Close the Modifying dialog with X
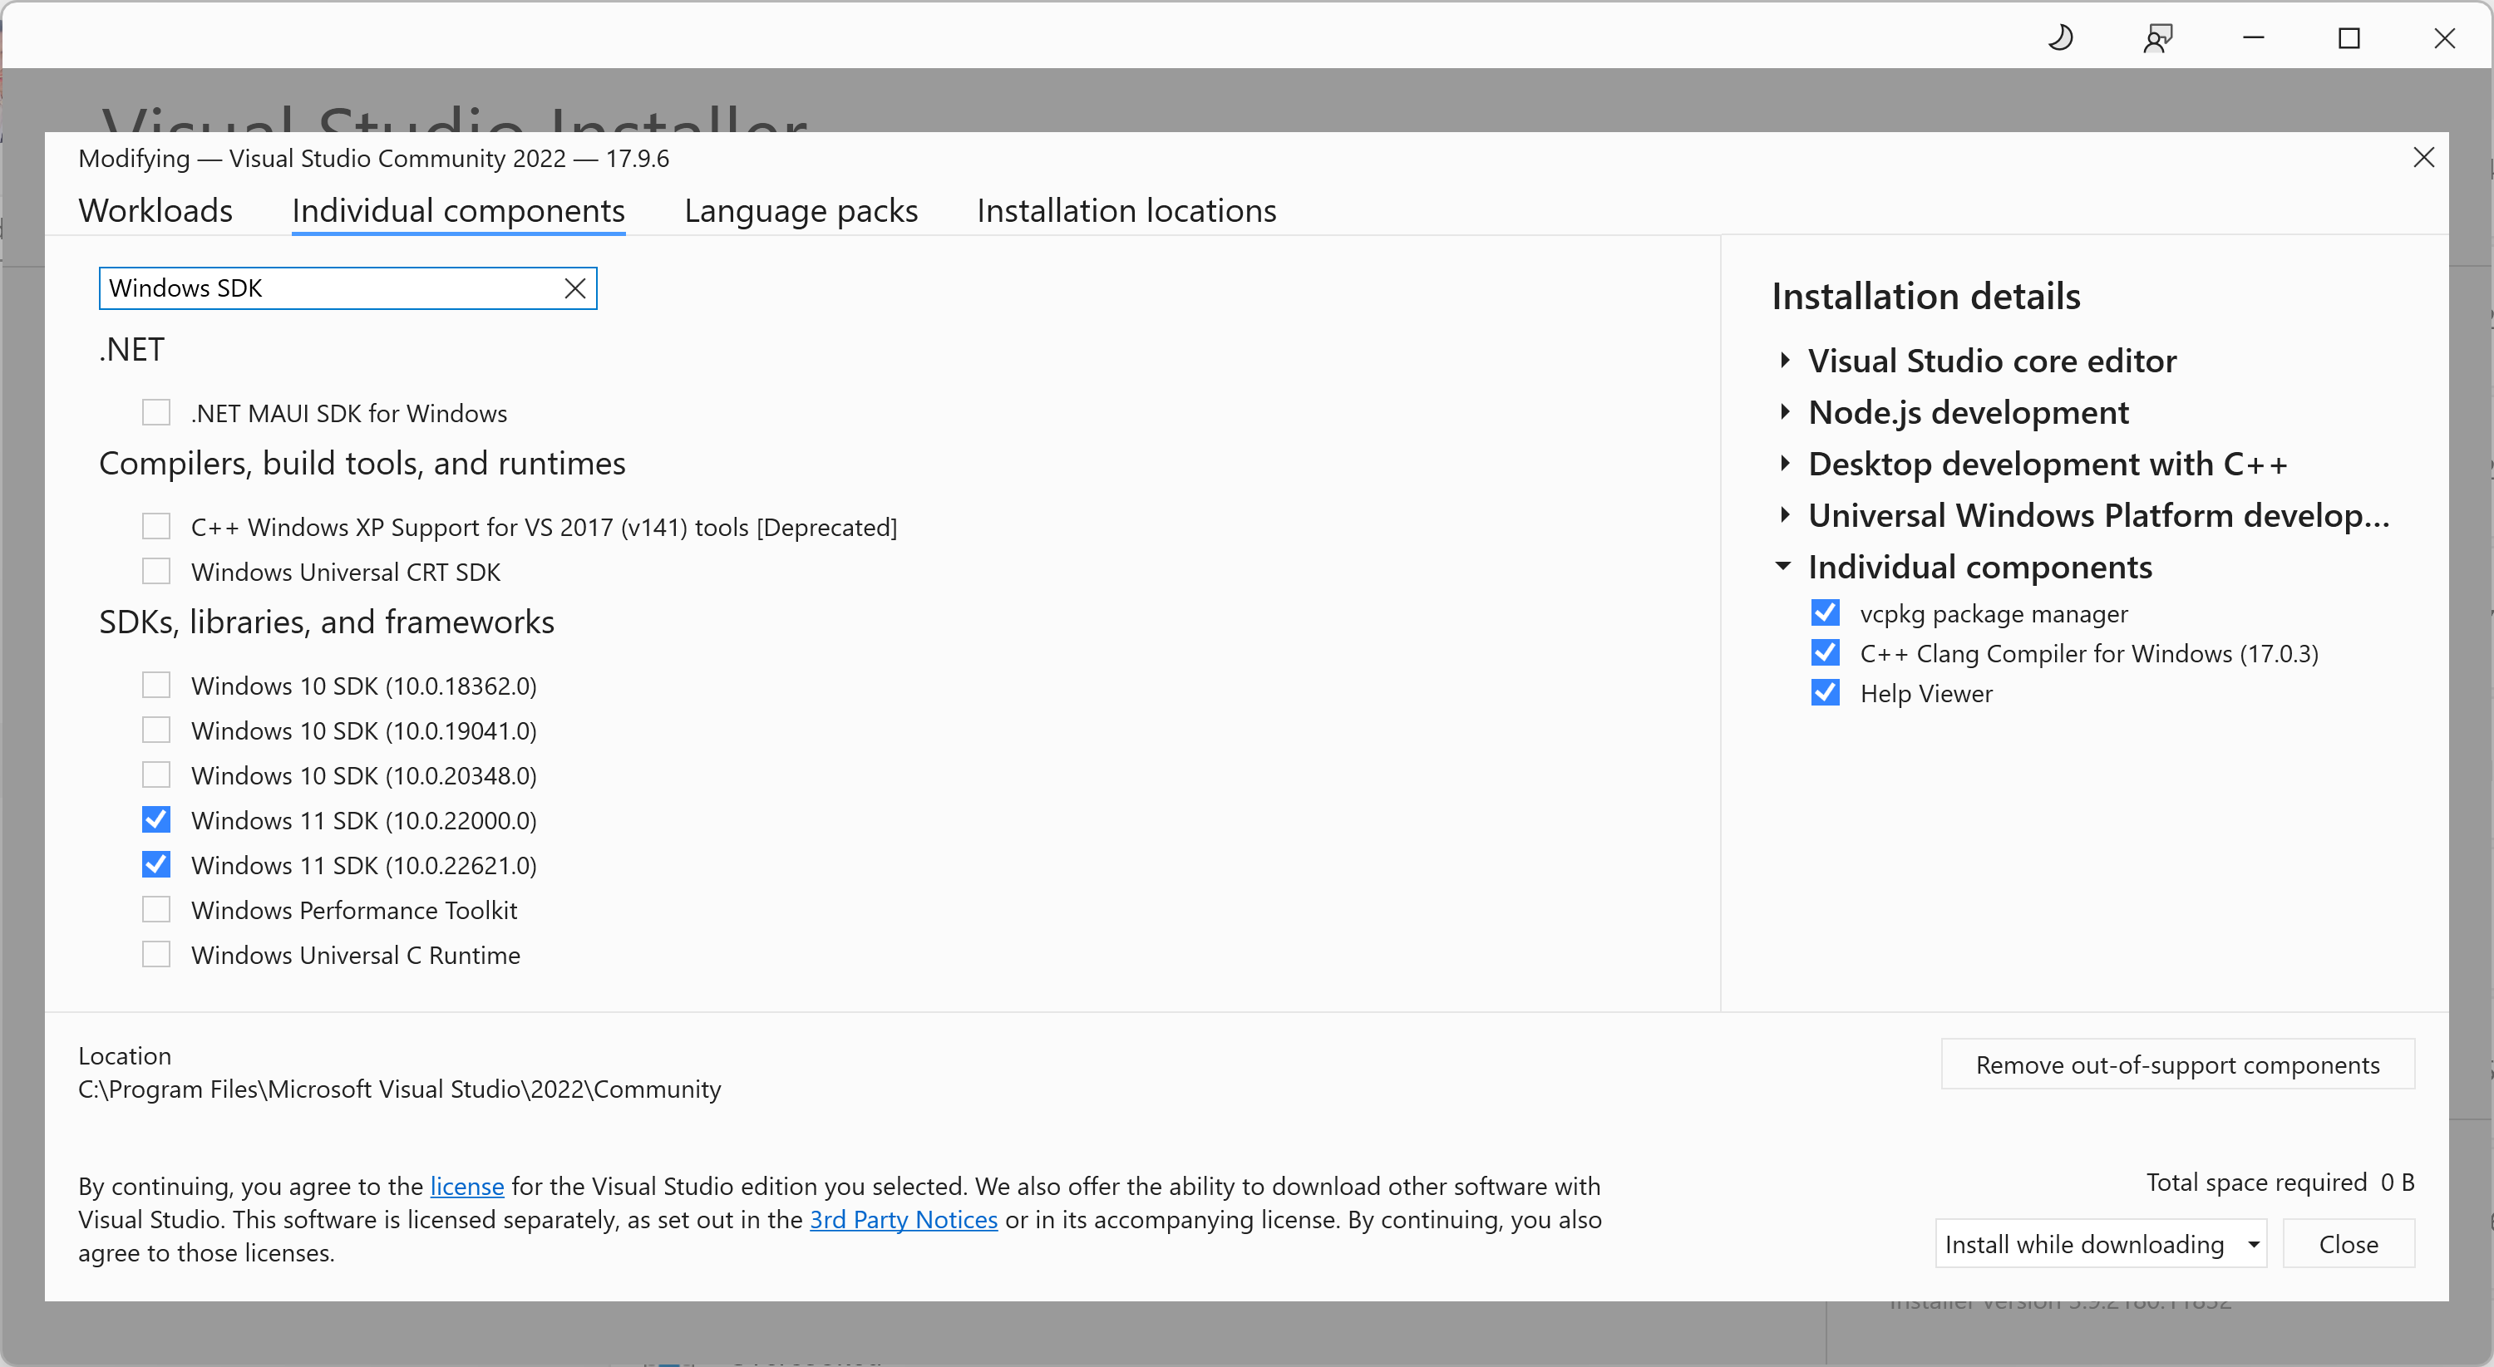This screenshot has height=1367, width=2494. 2423,158
